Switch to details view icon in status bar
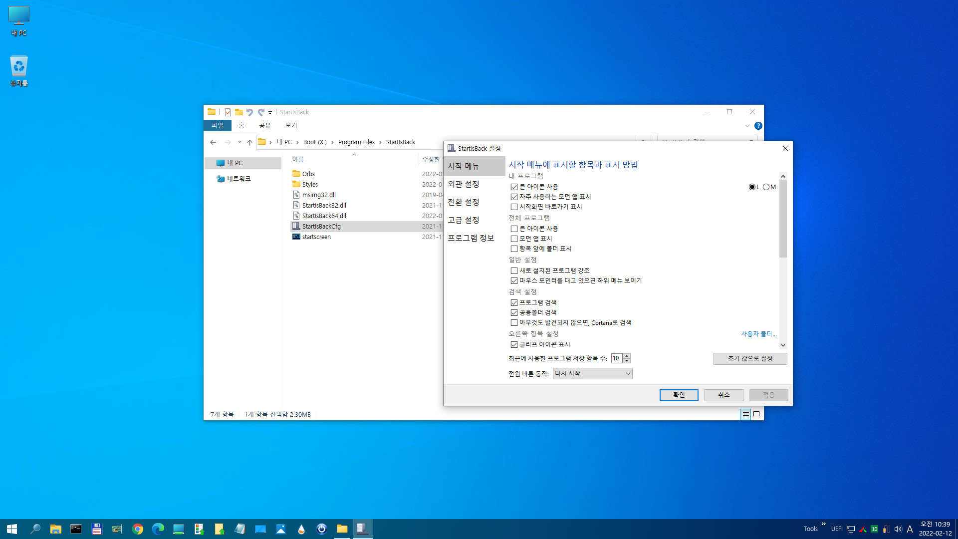Screen dimensions: 958x539 (x=745, y=414)
